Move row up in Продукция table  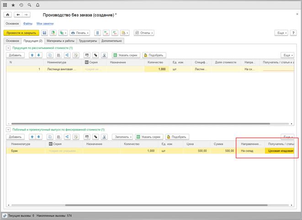click(32, 55)
